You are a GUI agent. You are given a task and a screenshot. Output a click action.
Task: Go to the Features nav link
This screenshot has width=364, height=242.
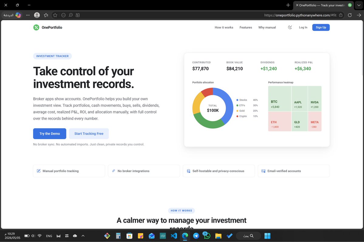pyautogui.click(x=246, y=27)
